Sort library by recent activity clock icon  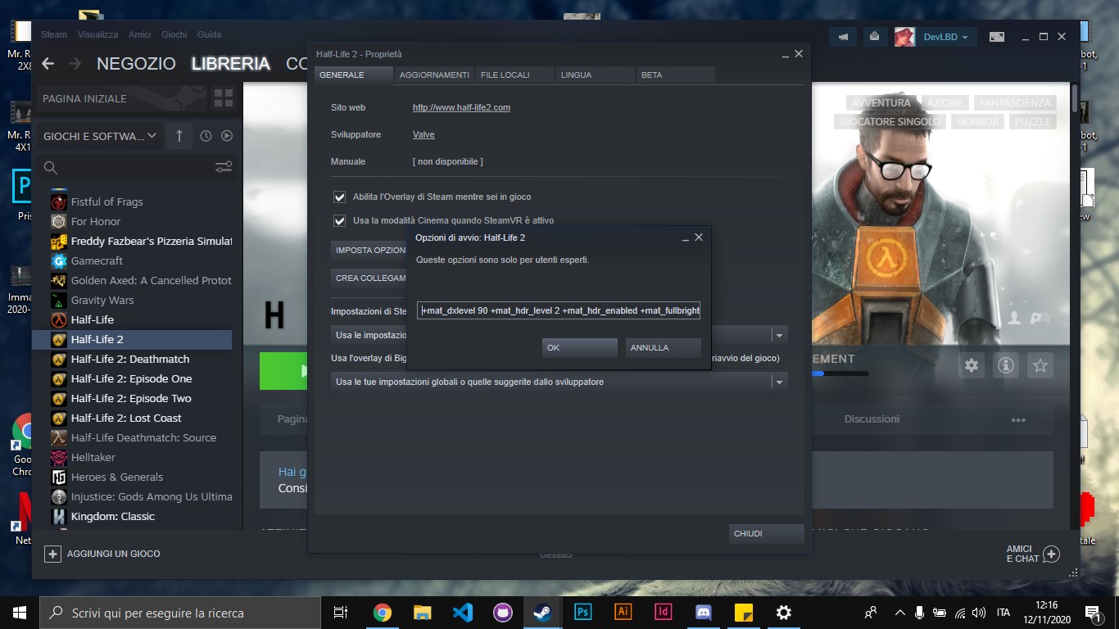[206, 136]
